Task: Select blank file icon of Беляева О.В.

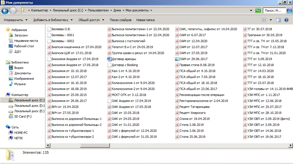Action: pyautogui.click(x=49, y=29)
